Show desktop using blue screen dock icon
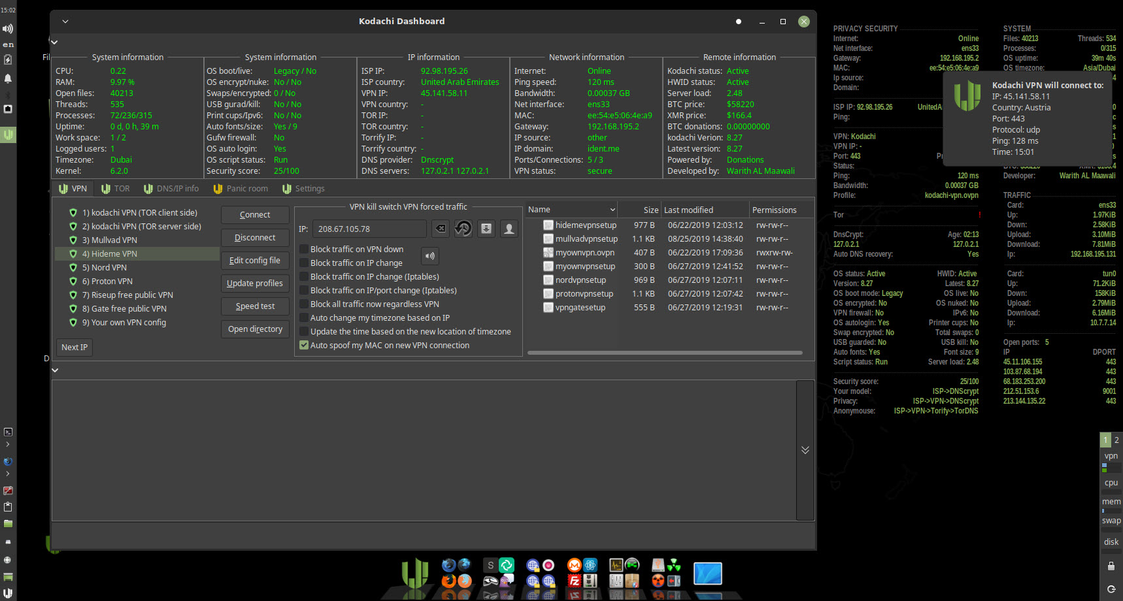 pyautogui.click(x=708, y=574)
